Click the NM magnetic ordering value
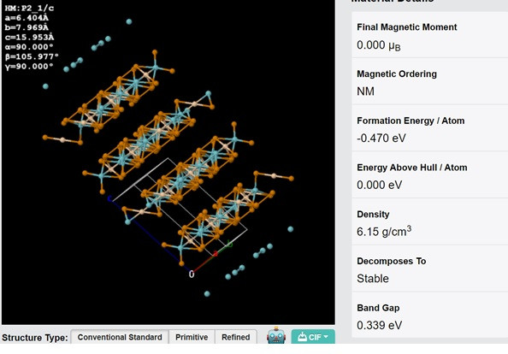Viewport: 508px width, 354px height. click(365, 91)
